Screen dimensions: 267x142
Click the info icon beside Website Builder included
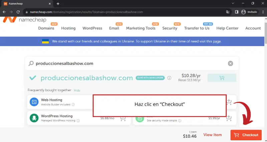(x=73, y=105)
